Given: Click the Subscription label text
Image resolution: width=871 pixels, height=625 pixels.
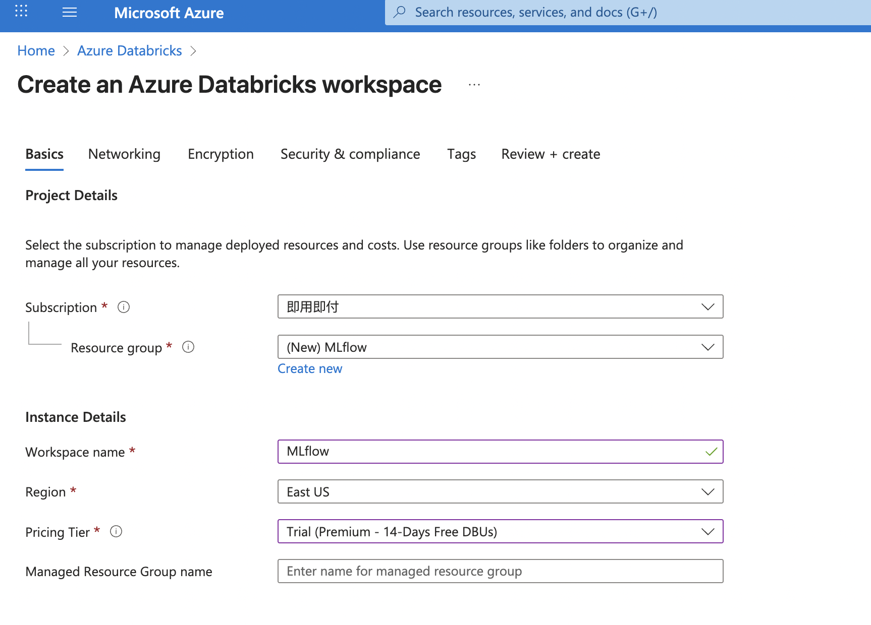Looking at the screenshot, I should [61, 307].
